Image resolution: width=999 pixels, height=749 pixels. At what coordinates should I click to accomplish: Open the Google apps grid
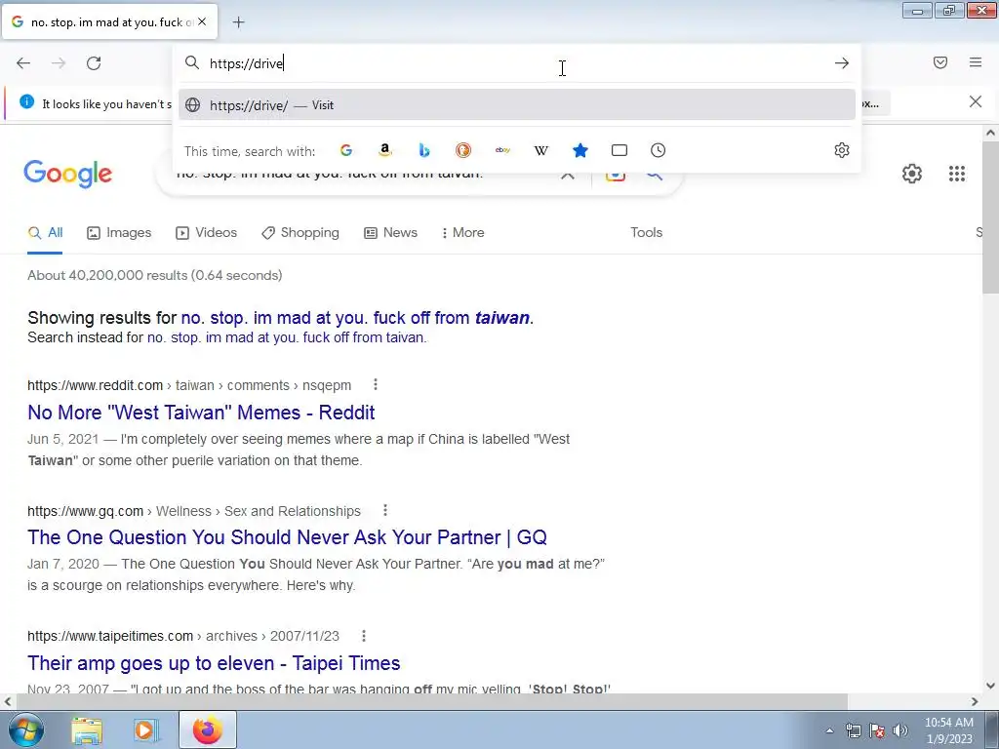(957, 174)
